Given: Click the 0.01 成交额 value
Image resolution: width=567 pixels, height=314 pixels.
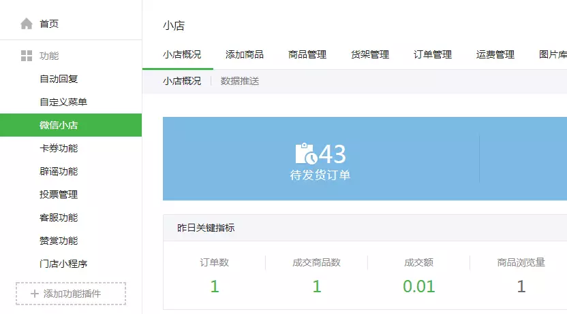Looking at the screenshot, I should [418, 287].
